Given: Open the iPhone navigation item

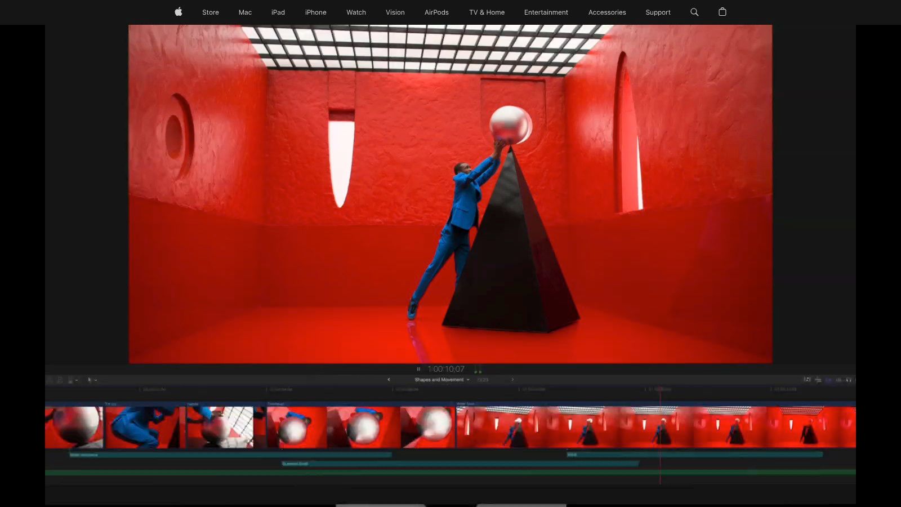Looking at the screenshot, I should [316, 12].
